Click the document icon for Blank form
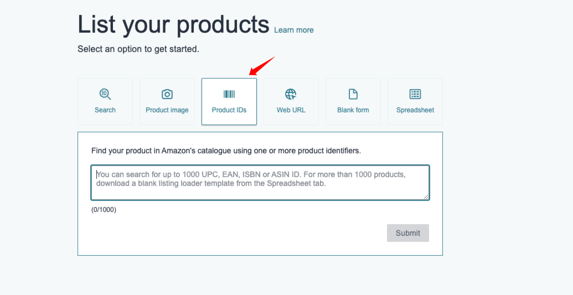This screenshot has height=295, width=573. click(x=353, y=94)
